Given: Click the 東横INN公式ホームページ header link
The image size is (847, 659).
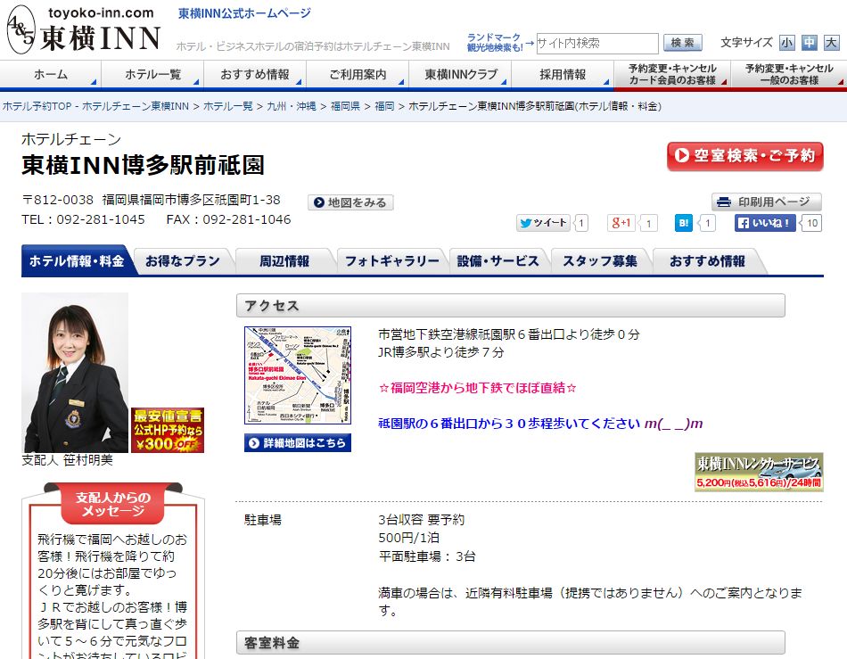Looking at the screenshot, I should 244,13.
